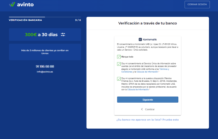Click the Verificación Bancaria progress bar
218x139 pixels.
click(45, 17)
